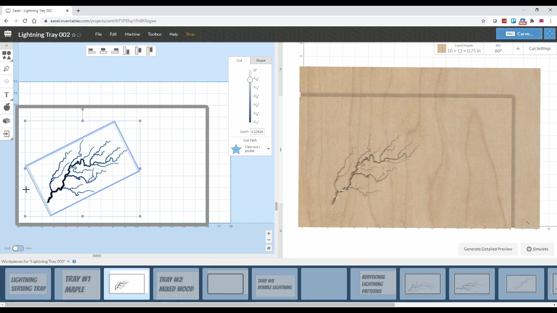Click the Simulate button

(537, 249)
